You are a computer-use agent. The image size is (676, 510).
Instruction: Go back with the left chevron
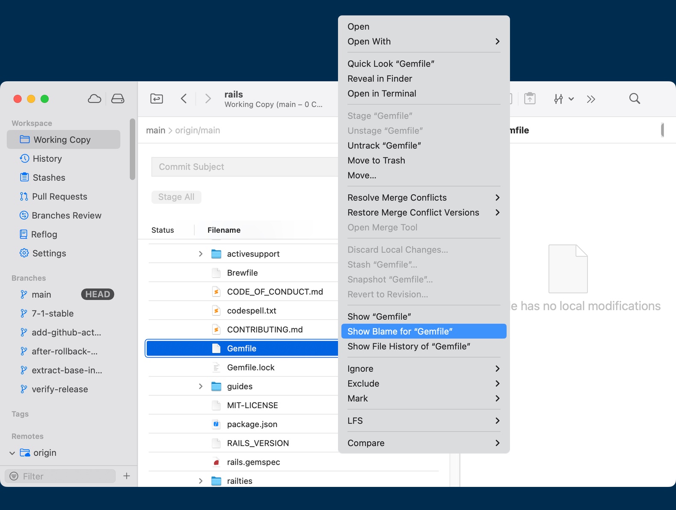pos(184,99)
